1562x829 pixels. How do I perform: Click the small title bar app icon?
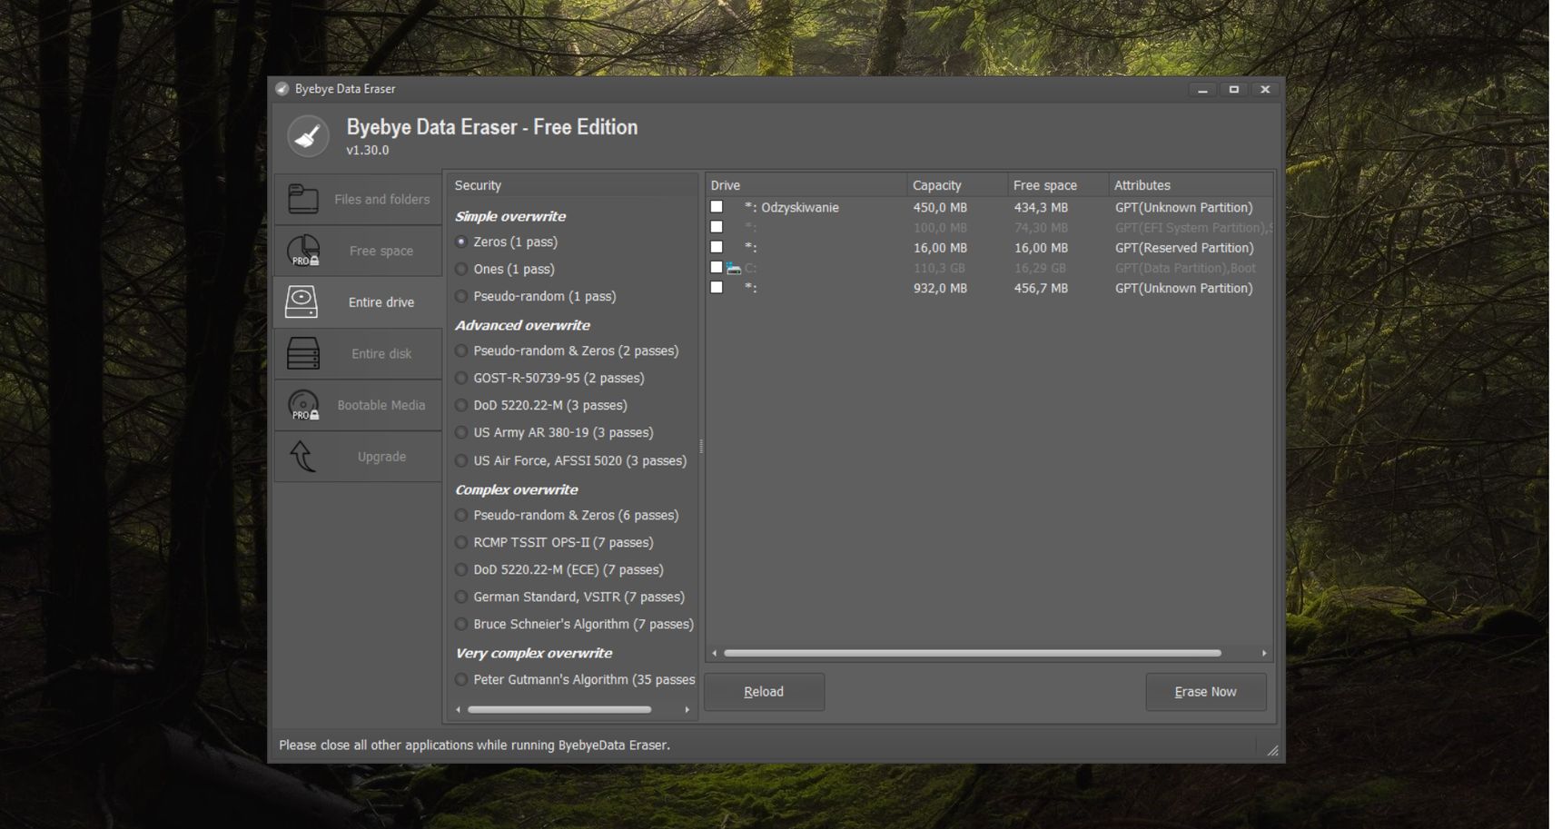(x=282, y=89)
